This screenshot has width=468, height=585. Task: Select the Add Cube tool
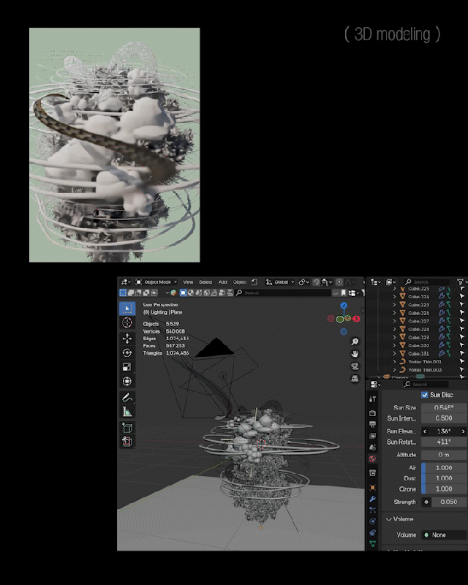(x=127, y=428)
